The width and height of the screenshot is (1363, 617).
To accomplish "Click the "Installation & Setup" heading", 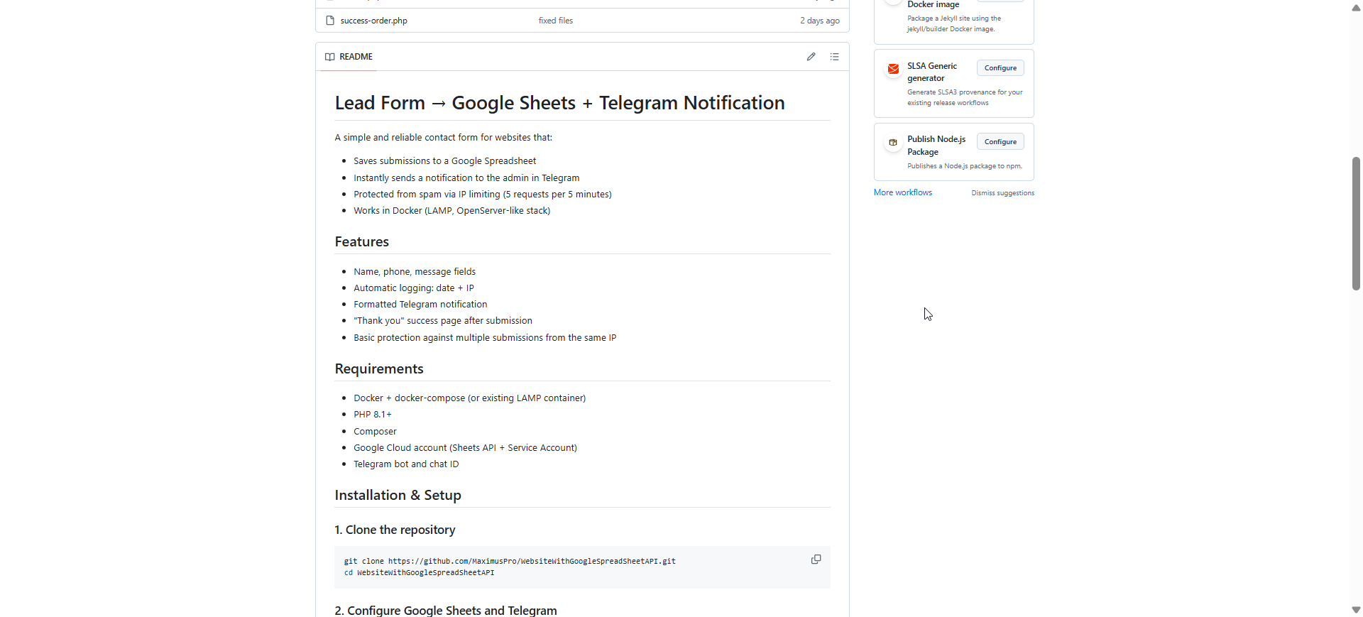I will click(398, 496).
